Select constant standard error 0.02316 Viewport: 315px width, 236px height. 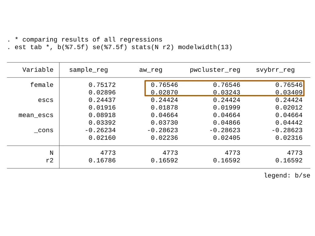click(x=289, y=138)
